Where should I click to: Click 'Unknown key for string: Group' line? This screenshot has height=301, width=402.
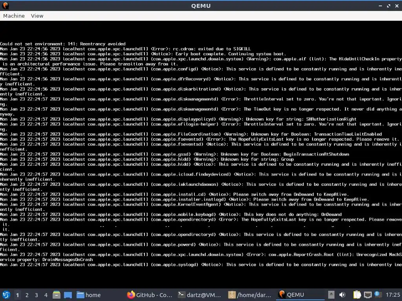click(147, 159)
